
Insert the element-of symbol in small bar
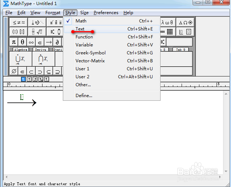(40, 42)
